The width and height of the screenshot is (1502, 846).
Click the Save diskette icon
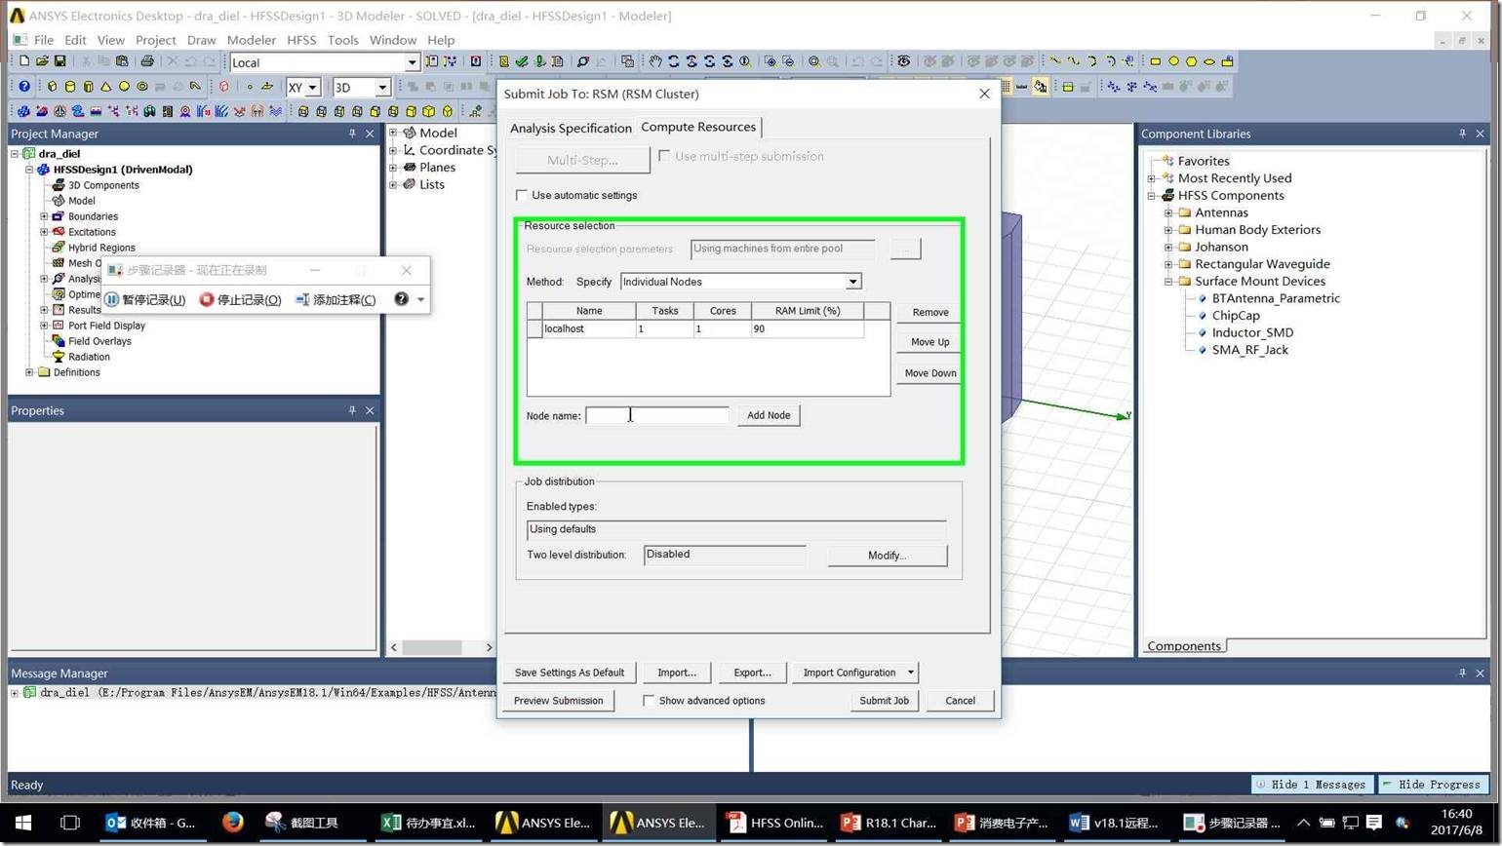pyautogui.click(x=59, y=61)
